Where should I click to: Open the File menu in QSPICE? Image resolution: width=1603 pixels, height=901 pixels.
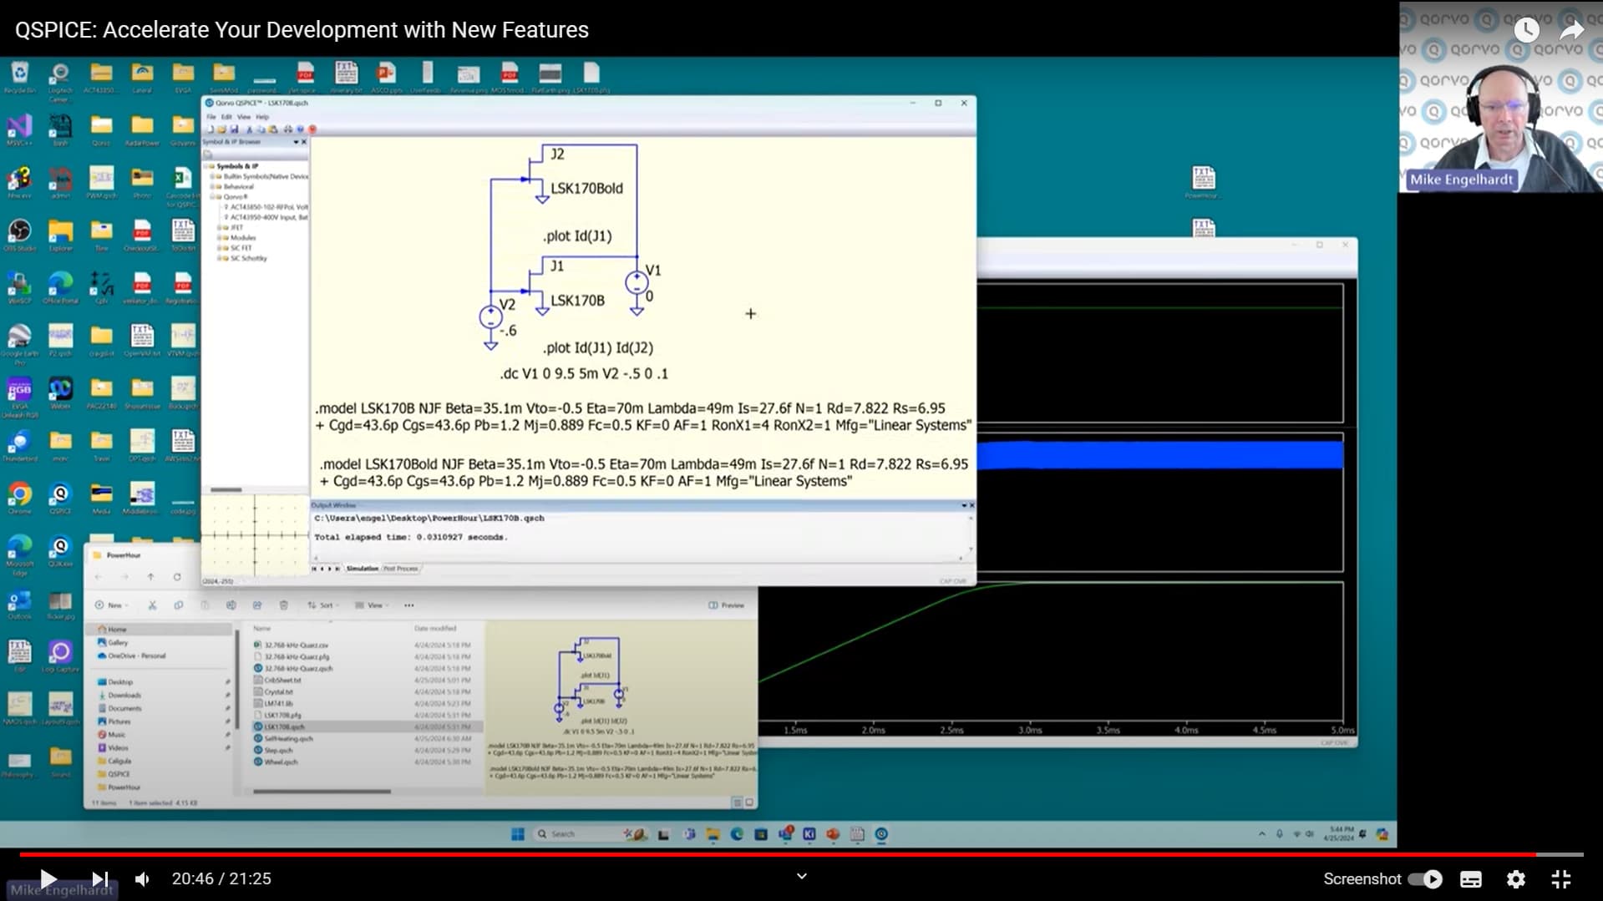click(211, 117)
